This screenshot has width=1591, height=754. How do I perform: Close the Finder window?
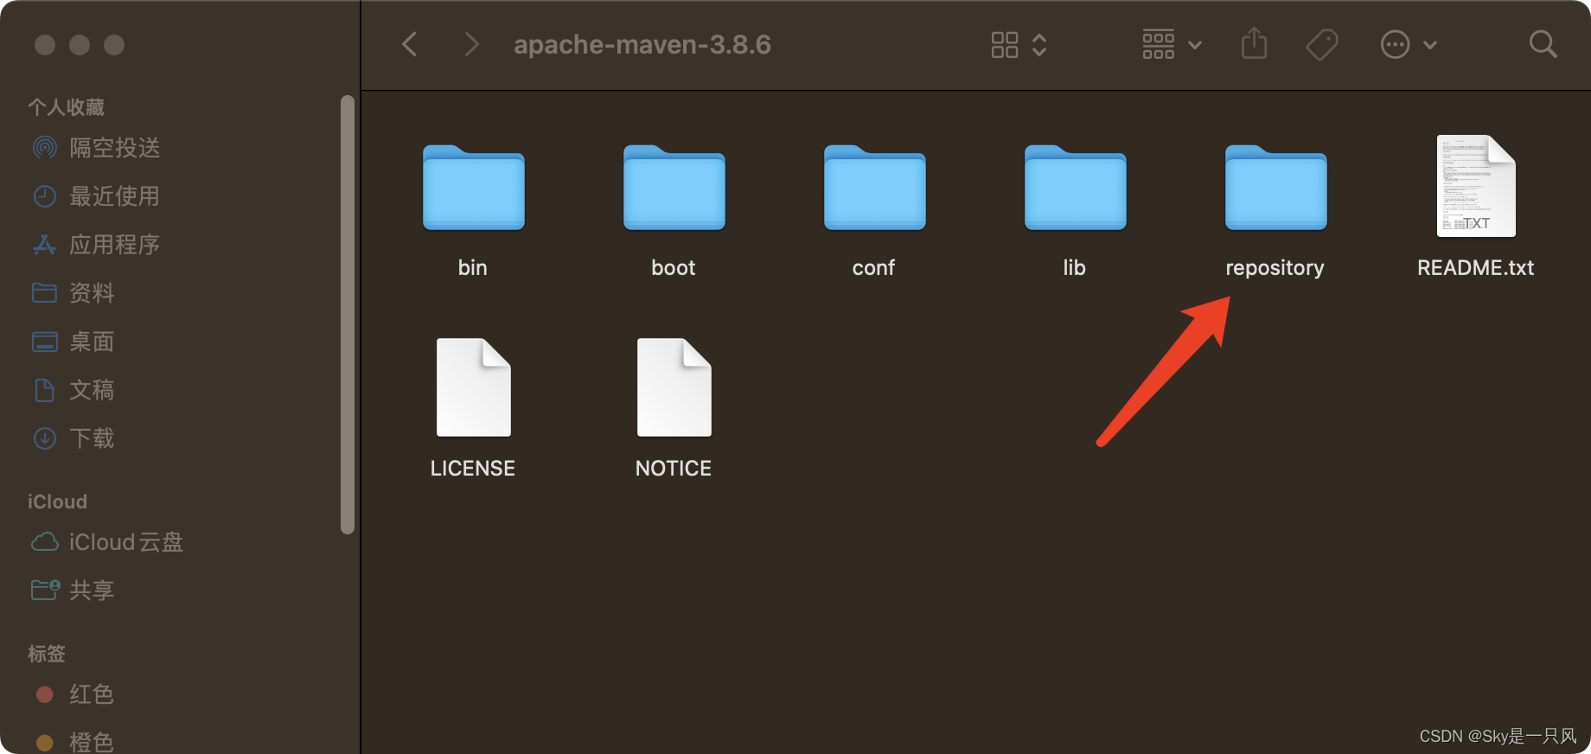[x=45, y=45]
